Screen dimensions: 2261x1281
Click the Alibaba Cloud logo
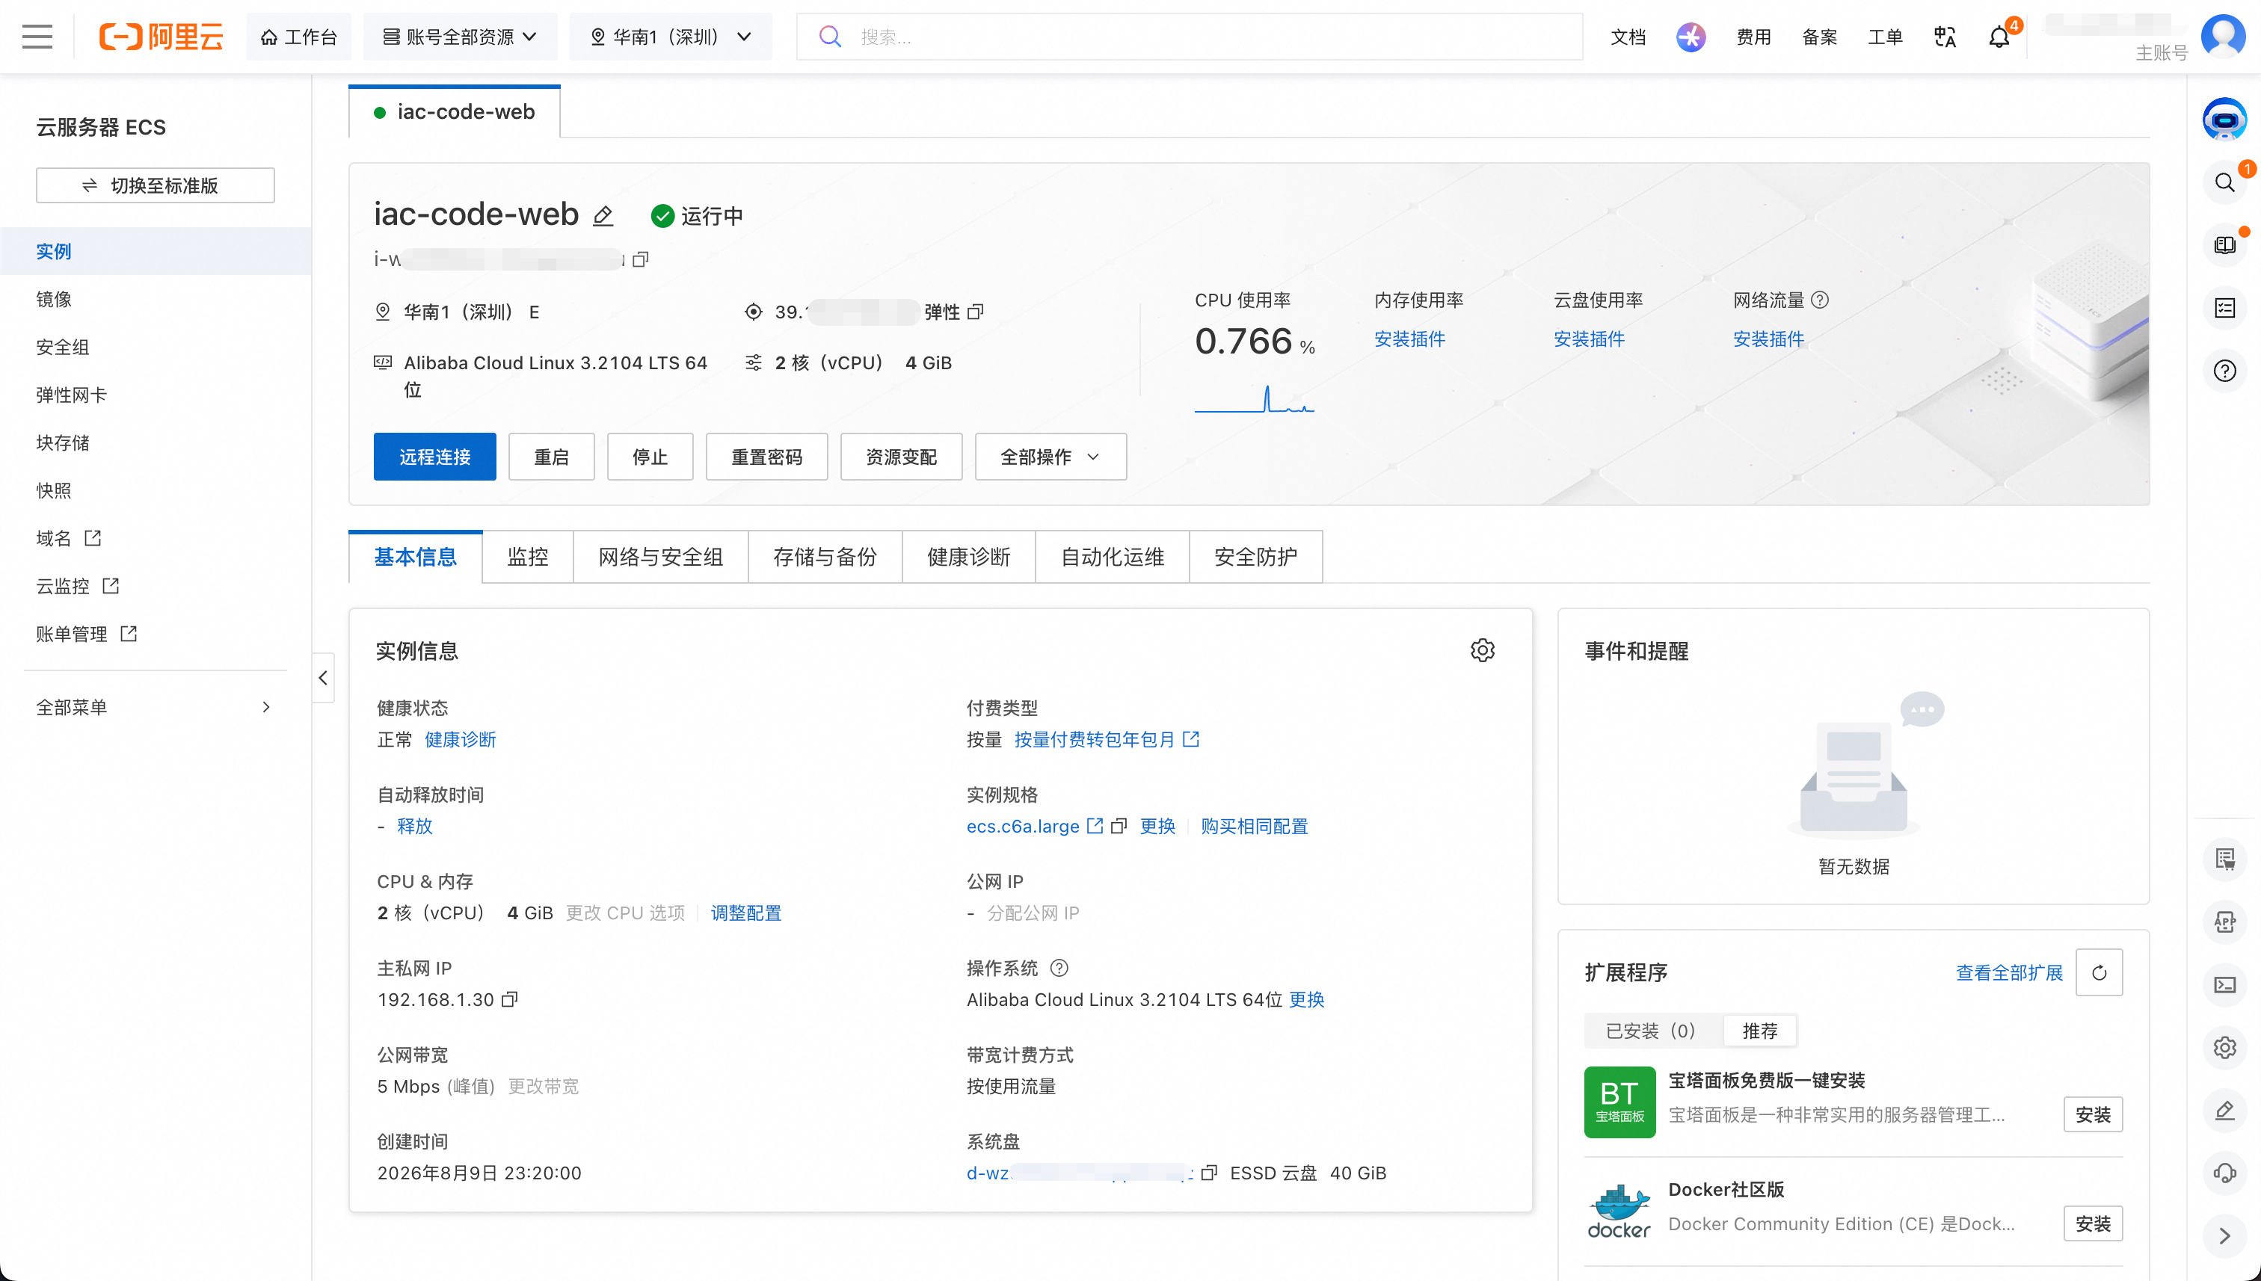161,37
